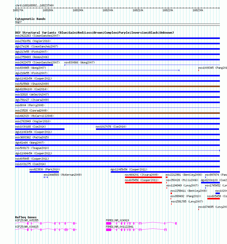Click the Cytogenetic Bands track heading
Image resolution: width=227 pixels, height=244 pixels.
tap(30, 19)
